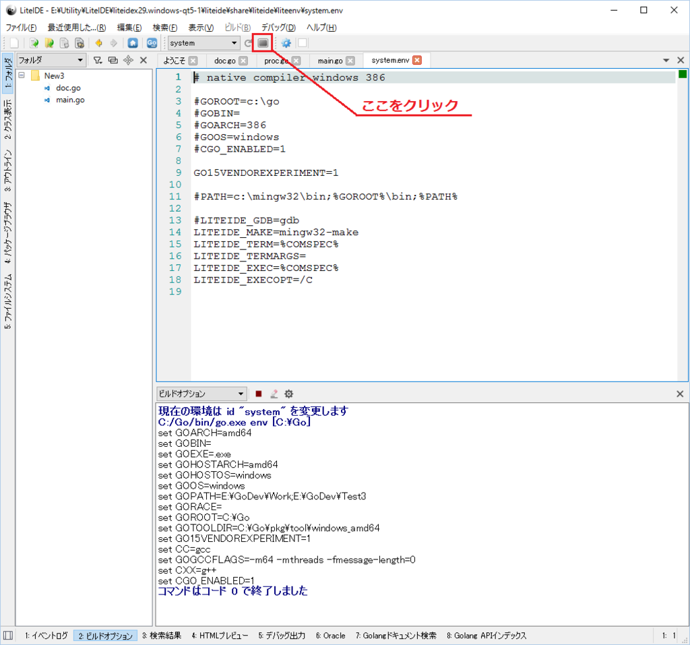Open the ビルドオプション output dropdown
Viewport: 690px width, 645px height.
(x=201, y=394)
